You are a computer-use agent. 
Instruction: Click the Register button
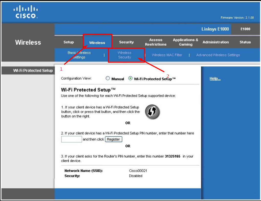coord(113,139)
